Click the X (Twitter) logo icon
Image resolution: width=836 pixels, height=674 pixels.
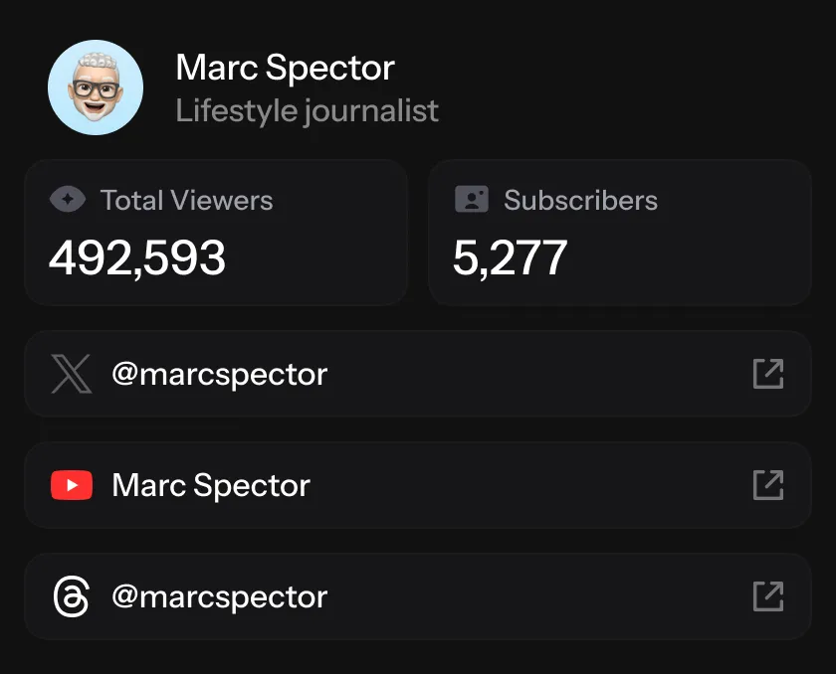[71, 374]
